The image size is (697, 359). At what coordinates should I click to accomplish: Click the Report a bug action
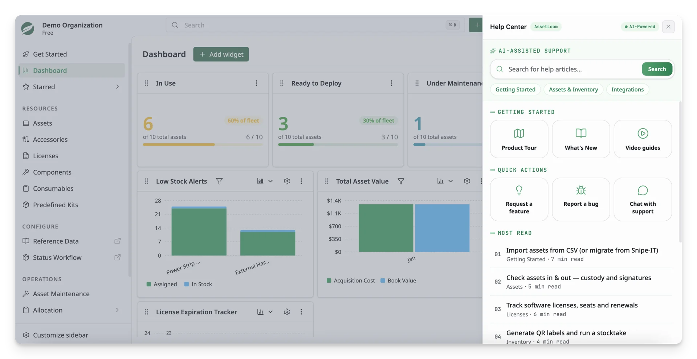tap(580, 199)
